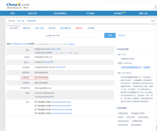Screen dimensions: 157x131
Task: Select the whois查询 tab
Action: pyautogui.click(x=14, y=28)
